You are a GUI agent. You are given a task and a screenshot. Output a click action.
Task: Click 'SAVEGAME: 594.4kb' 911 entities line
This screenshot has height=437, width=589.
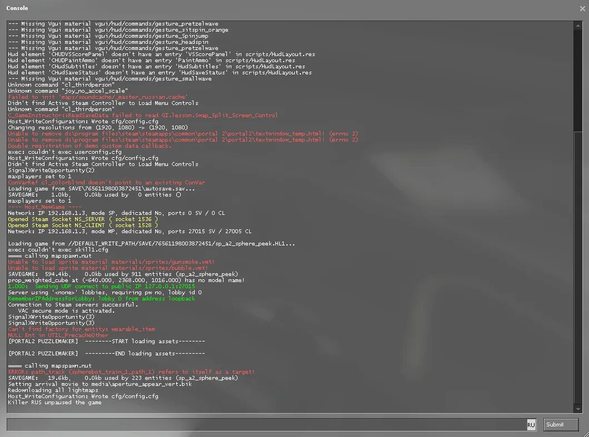click(123, 274)
